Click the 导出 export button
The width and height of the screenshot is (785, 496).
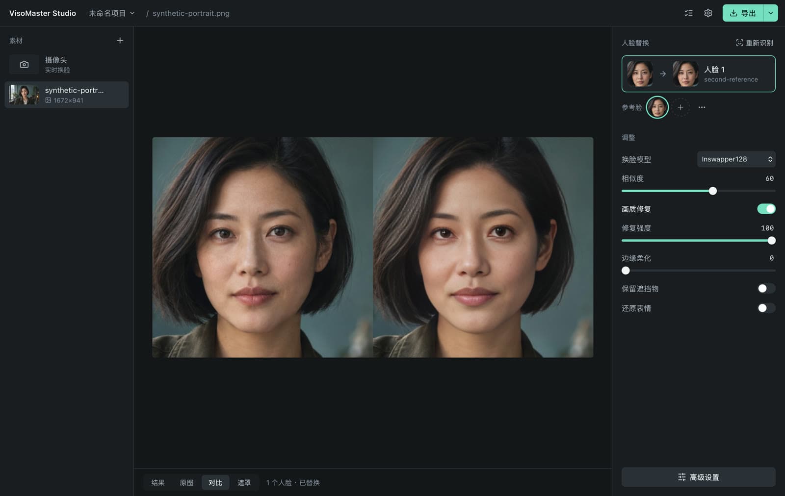pos(743,13)
